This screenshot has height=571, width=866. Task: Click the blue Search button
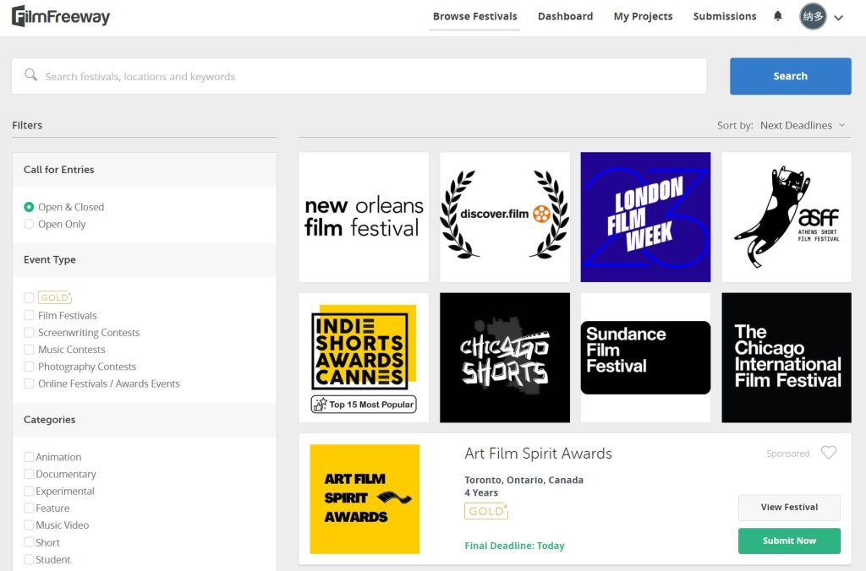pos(791,76)
